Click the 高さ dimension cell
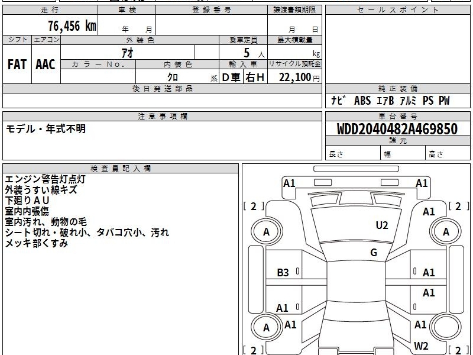 coord(448,154)
